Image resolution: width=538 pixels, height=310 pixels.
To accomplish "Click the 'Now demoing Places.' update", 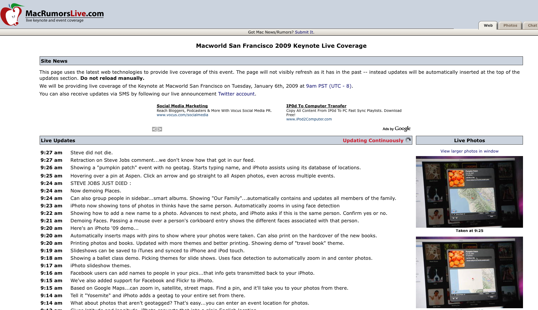I will pyautogui.click(x=96, y=191).
